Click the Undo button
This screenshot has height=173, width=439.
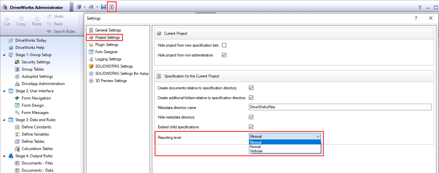pyautogui.click(x=55, y=16)
